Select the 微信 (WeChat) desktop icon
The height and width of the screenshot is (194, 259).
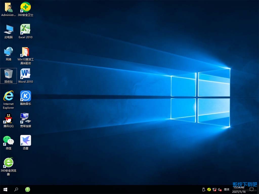tap(8, 141)
